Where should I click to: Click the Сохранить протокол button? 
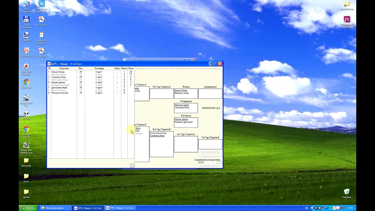pyautogui.click(x=210, y=166)
